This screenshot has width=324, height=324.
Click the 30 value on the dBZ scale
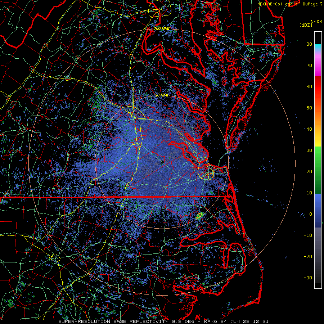(x=309, y=150)
